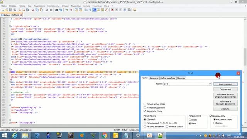Switch to the Найти в файлах tab

tap(168, 78)
